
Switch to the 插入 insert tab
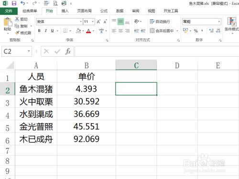(x=65, y=11)
